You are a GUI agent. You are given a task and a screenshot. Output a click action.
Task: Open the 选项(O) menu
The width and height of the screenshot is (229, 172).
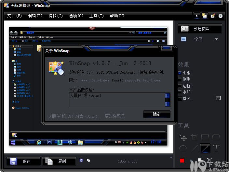[x=76, y=16]
